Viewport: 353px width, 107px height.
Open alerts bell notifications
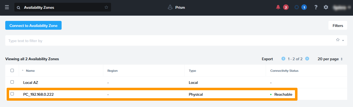(x=278, y=7)
